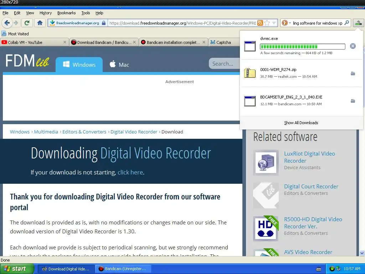Open the Most Visited bookmarks folder
Screen dimensions: 365x274
(x=15, y=34)
